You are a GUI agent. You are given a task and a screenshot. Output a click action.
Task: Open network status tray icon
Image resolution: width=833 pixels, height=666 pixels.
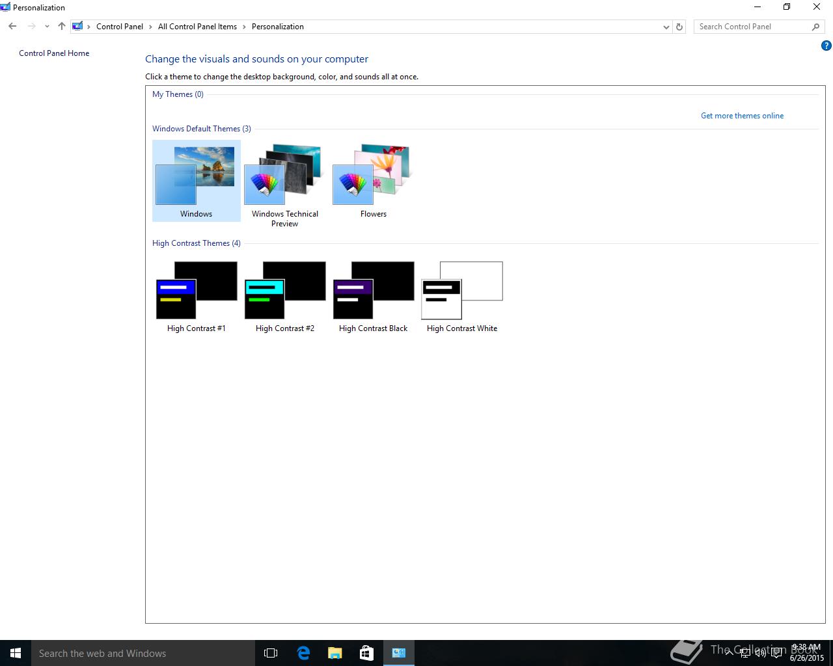[x=745, y=652]
